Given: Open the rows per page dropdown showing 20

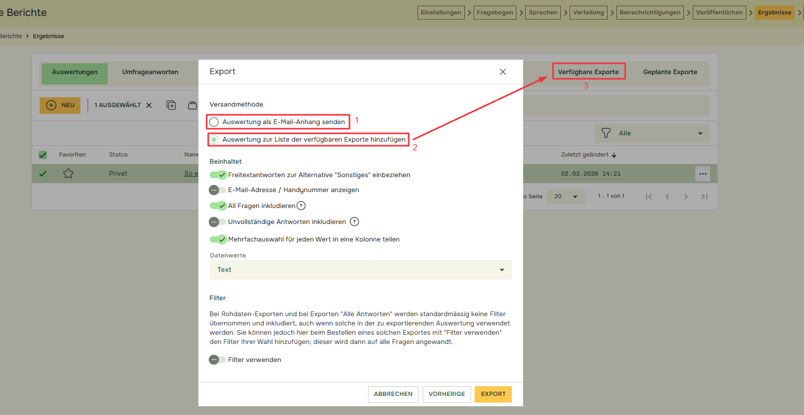Looking at the screenshot, I should (565, 196).
